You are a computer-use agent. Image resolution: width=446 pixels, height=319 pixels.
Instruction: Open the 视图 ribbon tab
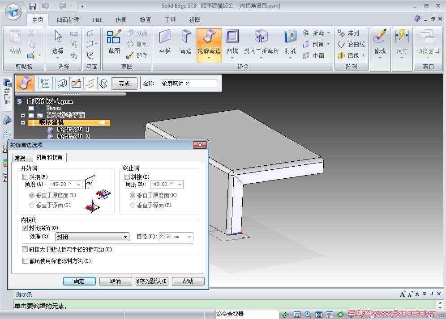tap(195, 20)
